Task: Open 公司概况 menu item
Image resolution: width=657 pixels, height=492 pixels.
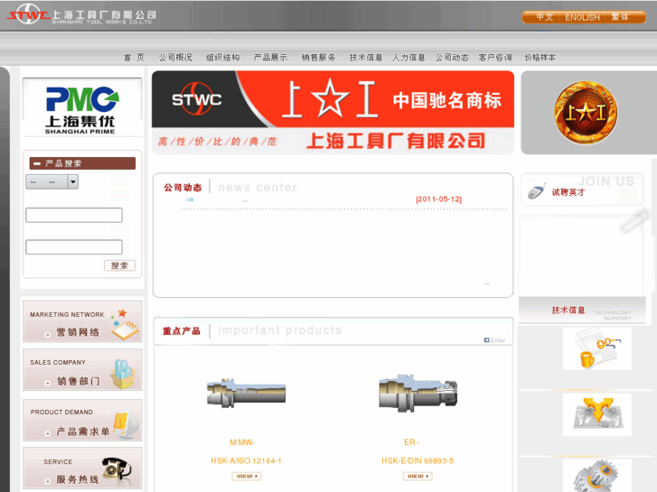Action: pos(175,58)
